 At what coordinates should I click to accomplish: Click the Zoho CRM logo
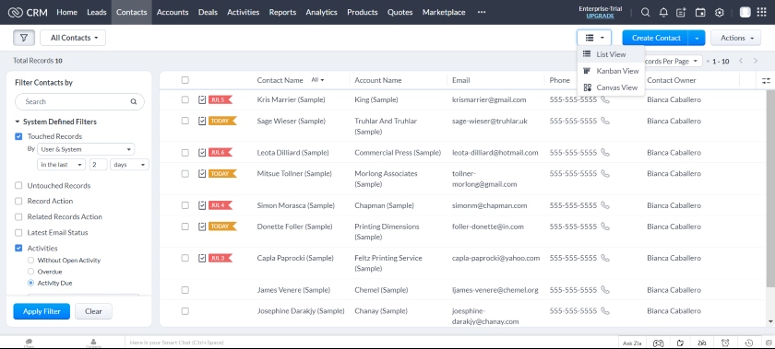click(x=29, y=12)
